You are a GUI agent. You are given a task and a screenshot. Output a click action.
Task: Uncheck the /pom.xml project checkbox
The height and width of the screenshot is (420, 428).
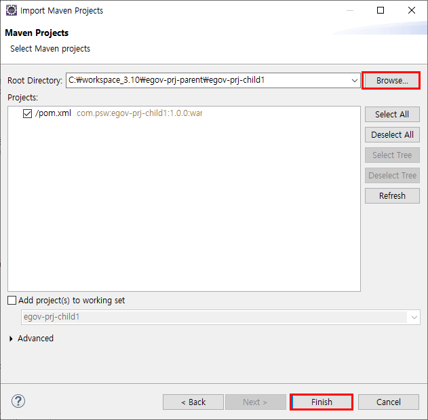click(27, 113)
